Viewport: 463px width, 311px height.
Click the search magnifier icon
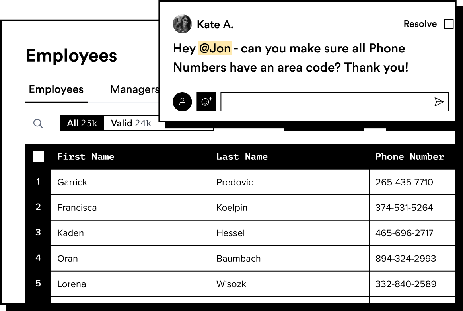click(38, 124)
